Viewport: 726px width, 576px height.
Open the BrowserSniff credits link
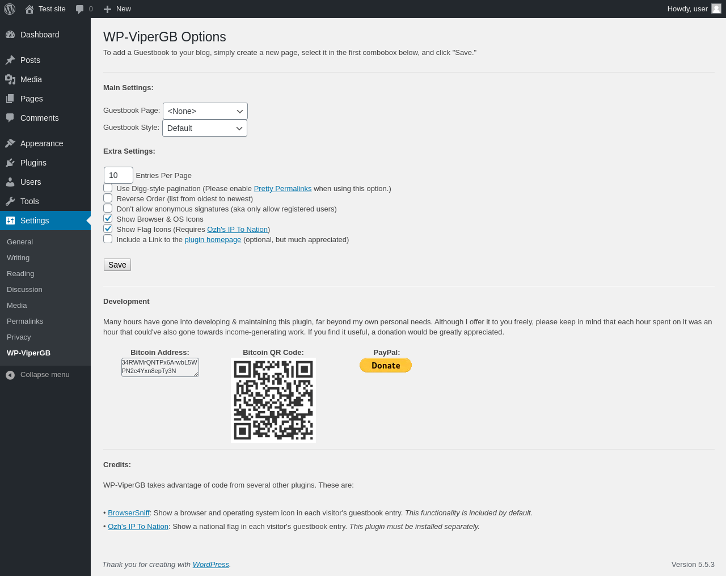[129, 513]
